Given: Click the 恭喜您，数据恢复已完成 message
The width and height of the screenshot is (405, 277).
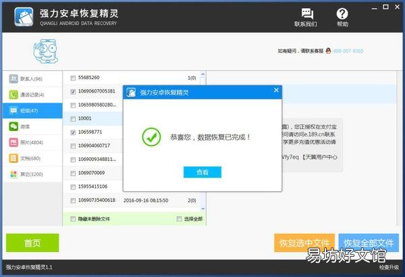Looking at the screenshot, I should (x=210, y=137).
